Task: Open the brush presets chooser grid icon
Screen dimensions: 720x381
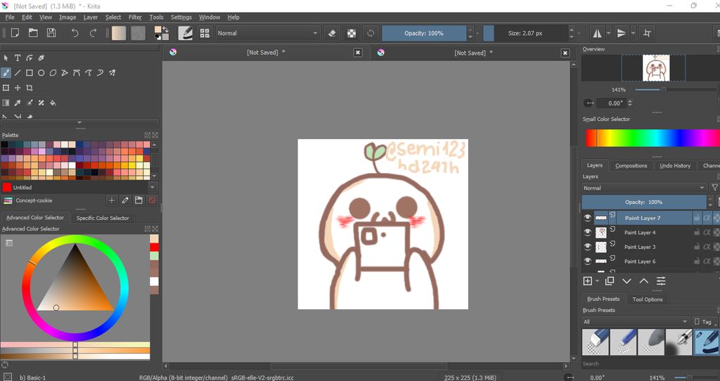Action: point(205,33)
